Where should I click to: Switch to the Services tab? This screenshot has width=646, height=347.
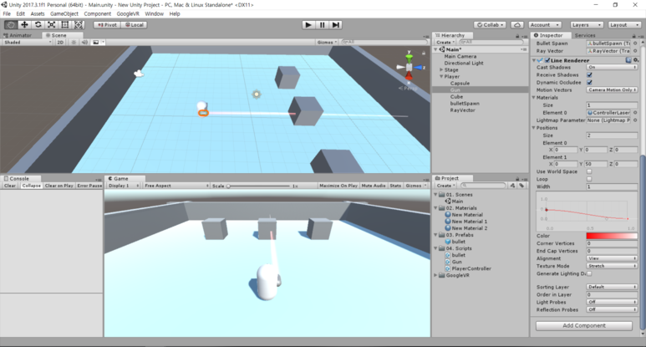[x=585, y=35]
